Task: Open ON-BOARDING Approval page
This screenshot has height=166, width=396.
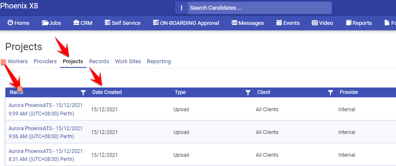Action: pyautogui.click(x=186, y=23)
